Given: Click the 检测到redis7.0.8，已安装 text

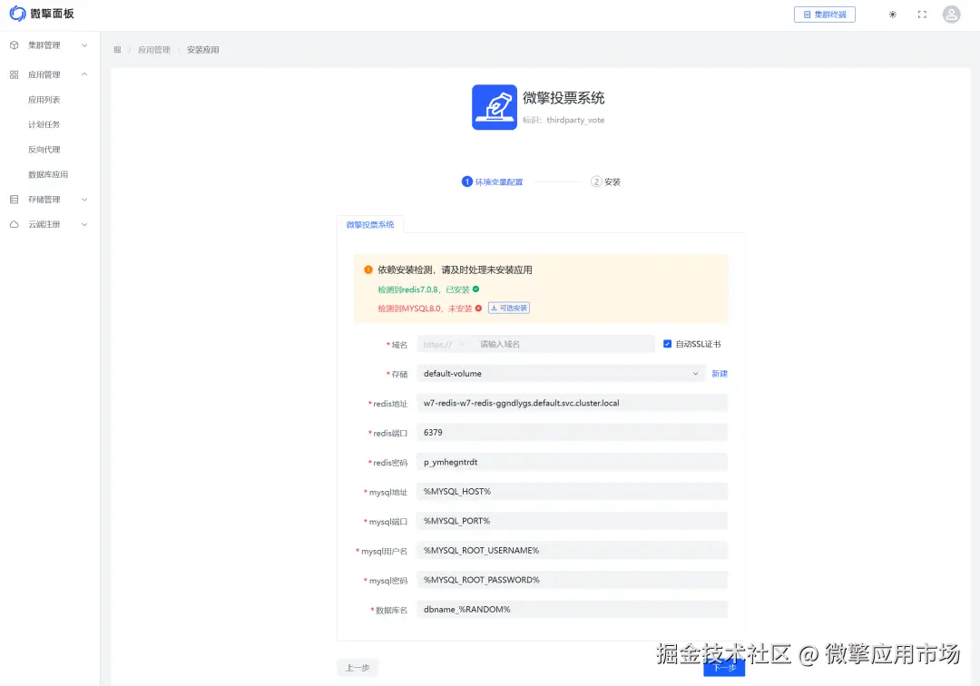Looking at the screenshot, I should coord(424,289).
